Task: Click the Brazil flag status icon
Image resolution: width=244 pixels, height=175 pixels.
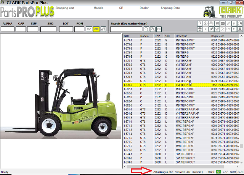Action: [x=218, y=172]
